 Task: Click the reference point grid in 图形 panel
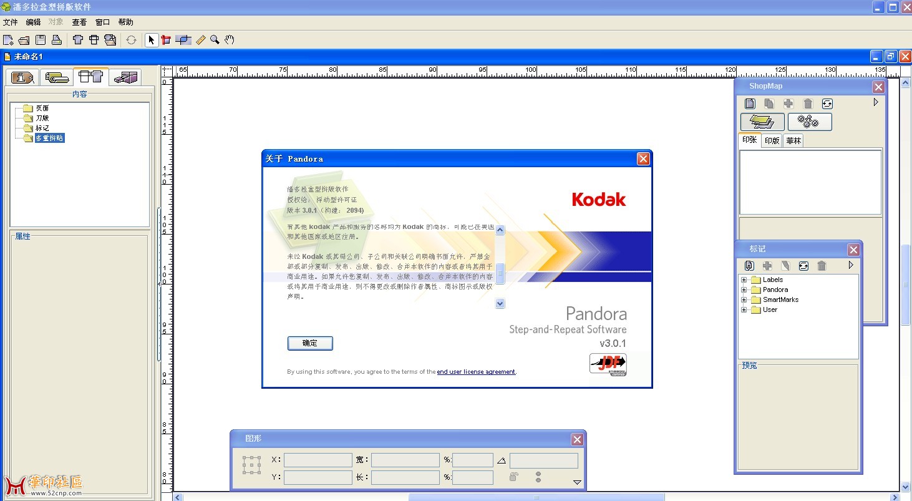(252, 465)
